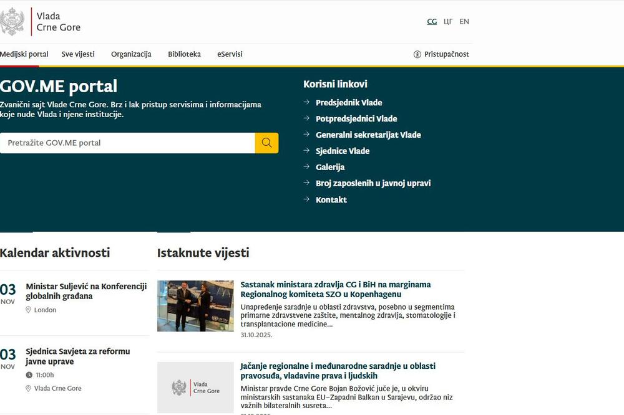Open the Sjednice Vlade link

[343, 151]
